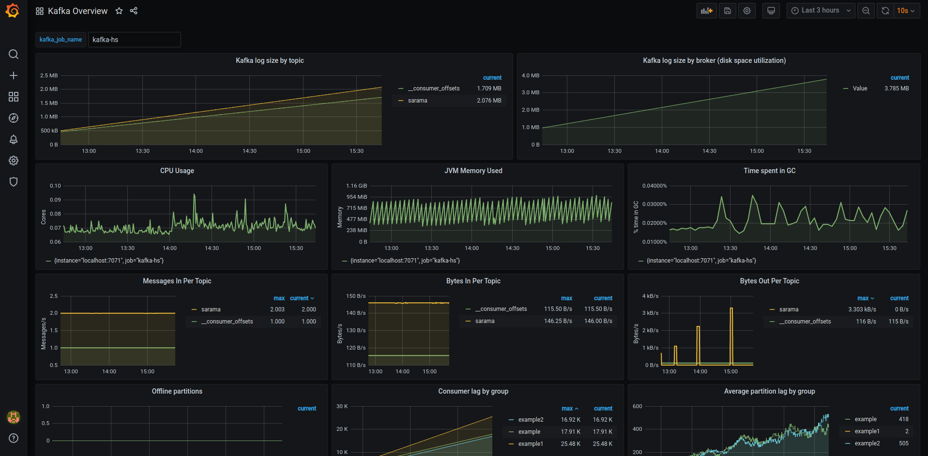This screenshot has width=928, height=456.
Task: Open Alerting bell in sidebar
Action: [x=14, y=139]
